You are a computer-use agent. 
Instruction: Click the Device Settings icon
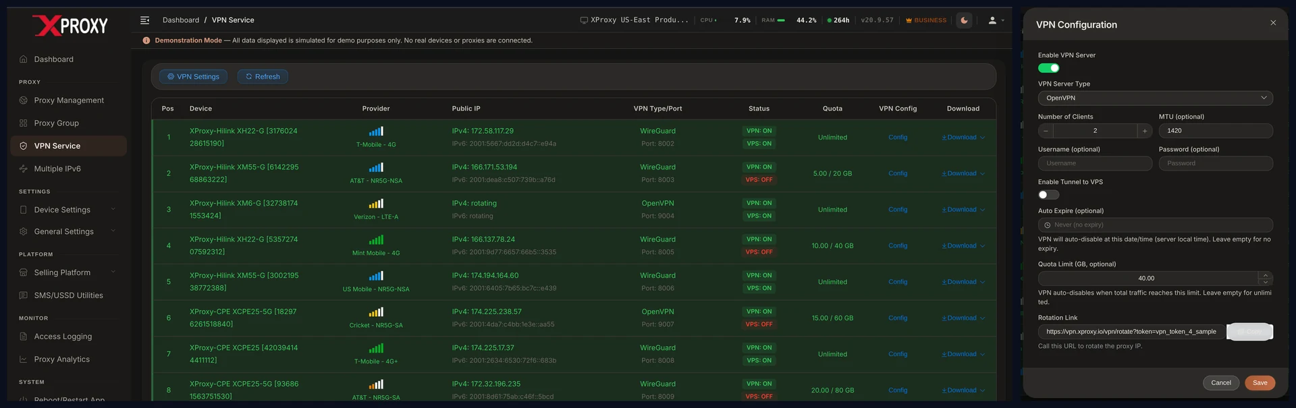click(x=24, y=210)
